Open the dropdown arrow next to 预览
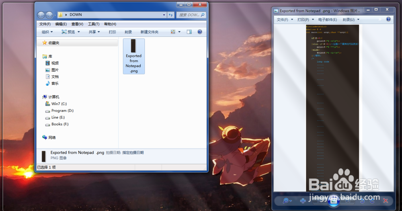The width and height of the screenshot is (402, 211). click(79, 32)
